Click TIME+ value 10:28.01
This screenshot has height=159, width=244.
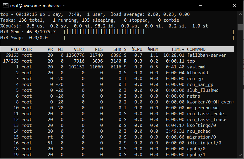174,55
